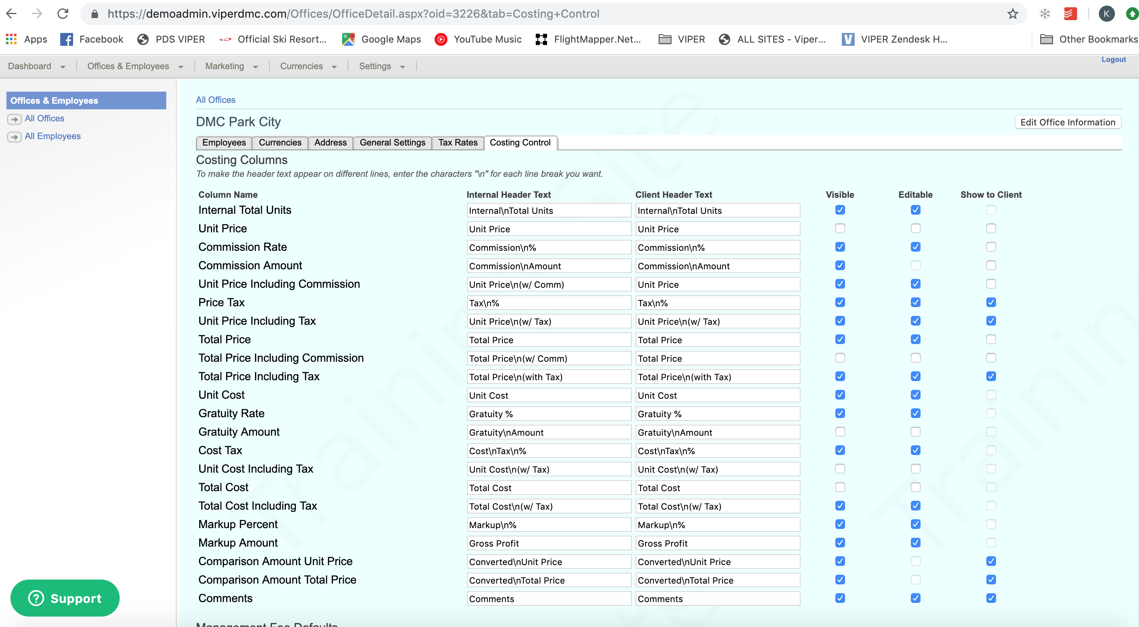Click the Offices & Employees sidebar header
The image size is (1139, 627).
(86, 100)
